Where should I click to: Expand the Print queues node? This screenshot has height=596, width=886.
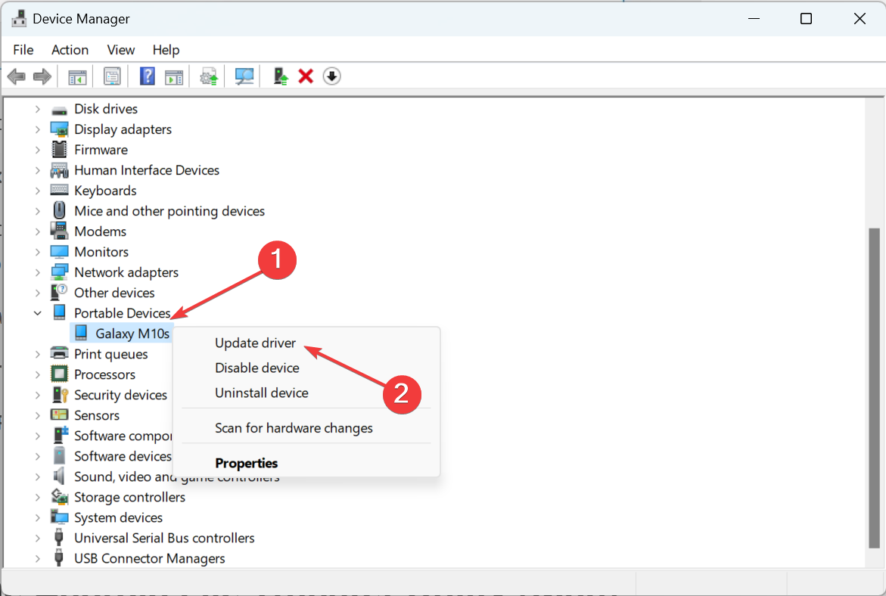[x=37, y=354]
